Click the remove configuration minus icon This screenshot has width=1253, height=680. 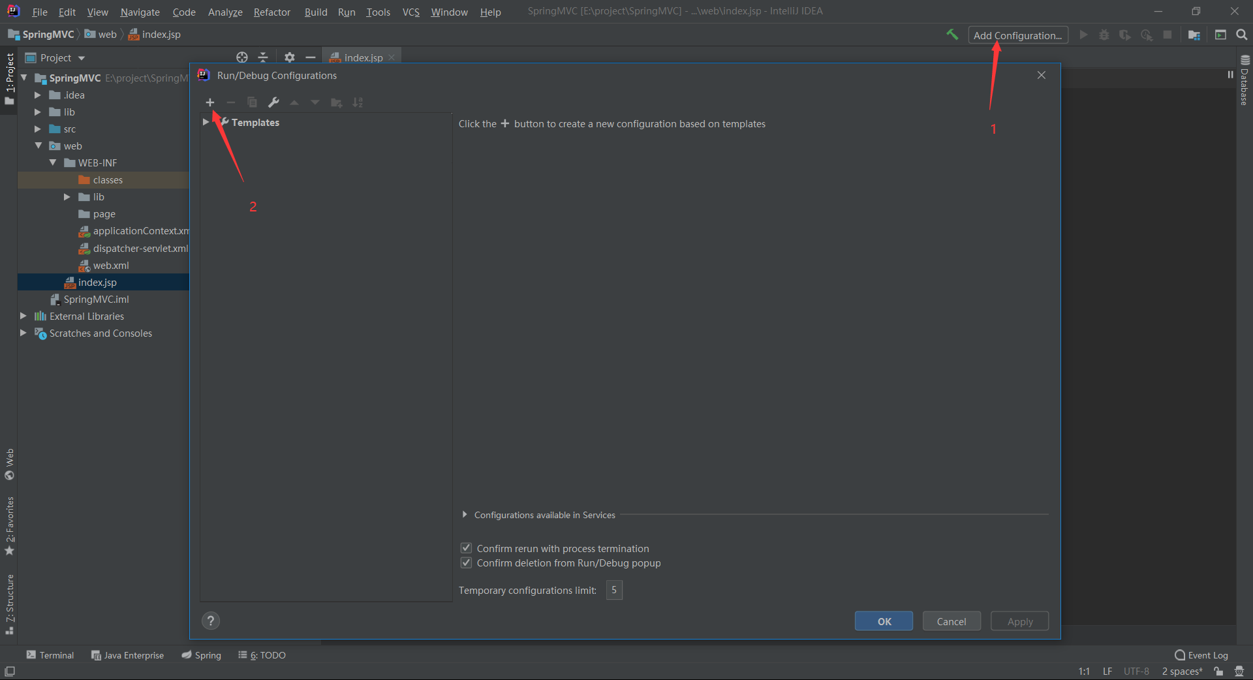click(231, 102)
